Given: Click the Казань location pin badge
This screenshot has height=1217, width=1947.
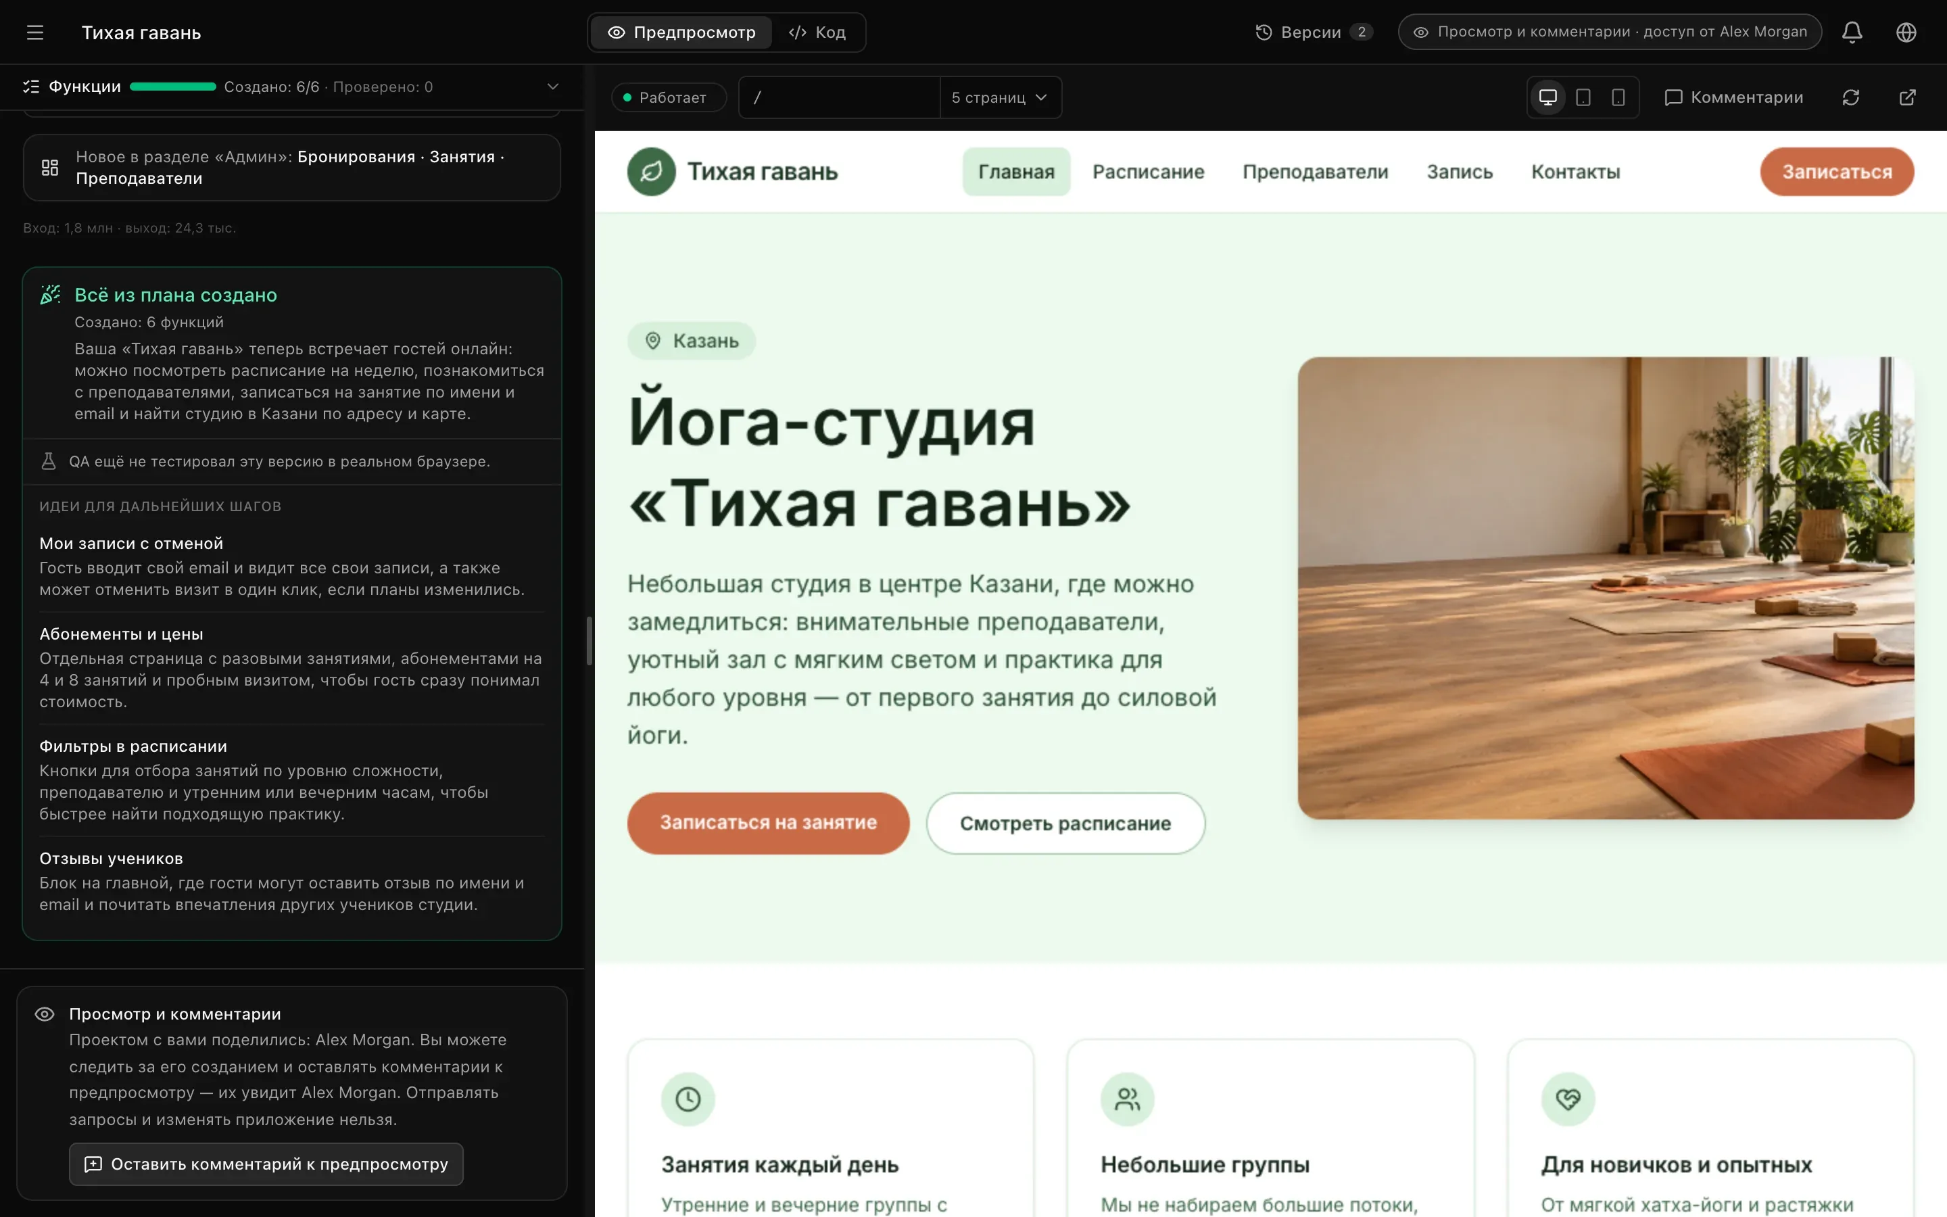Looking at the screenshot, I should pos(692,341).
